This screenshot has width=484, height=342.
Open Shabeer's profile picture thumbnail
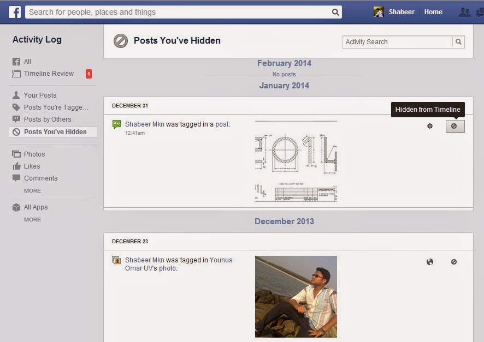coord(379,12)
